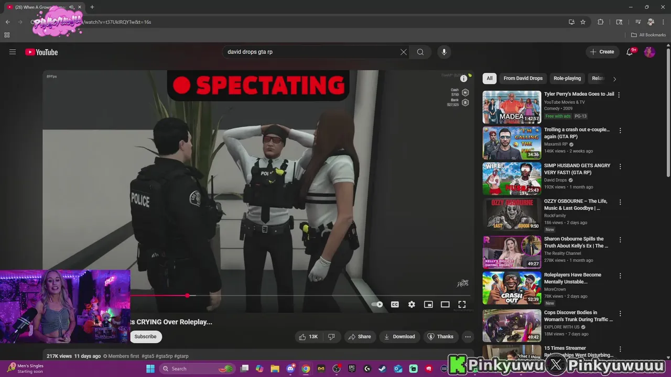
Task: Play the Tyler Perry's Madea thumbnail
Action: point(512,107)
